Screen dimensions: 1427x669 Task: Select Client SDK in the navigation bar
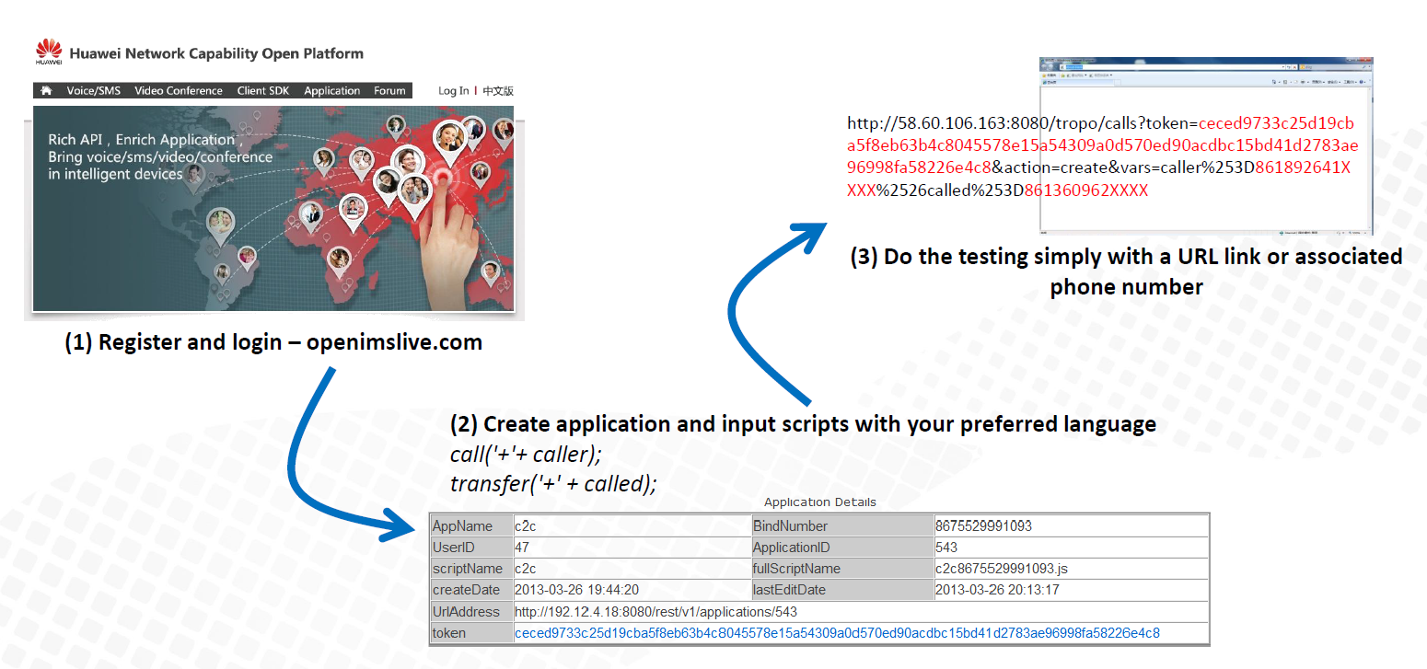point(263,90)
